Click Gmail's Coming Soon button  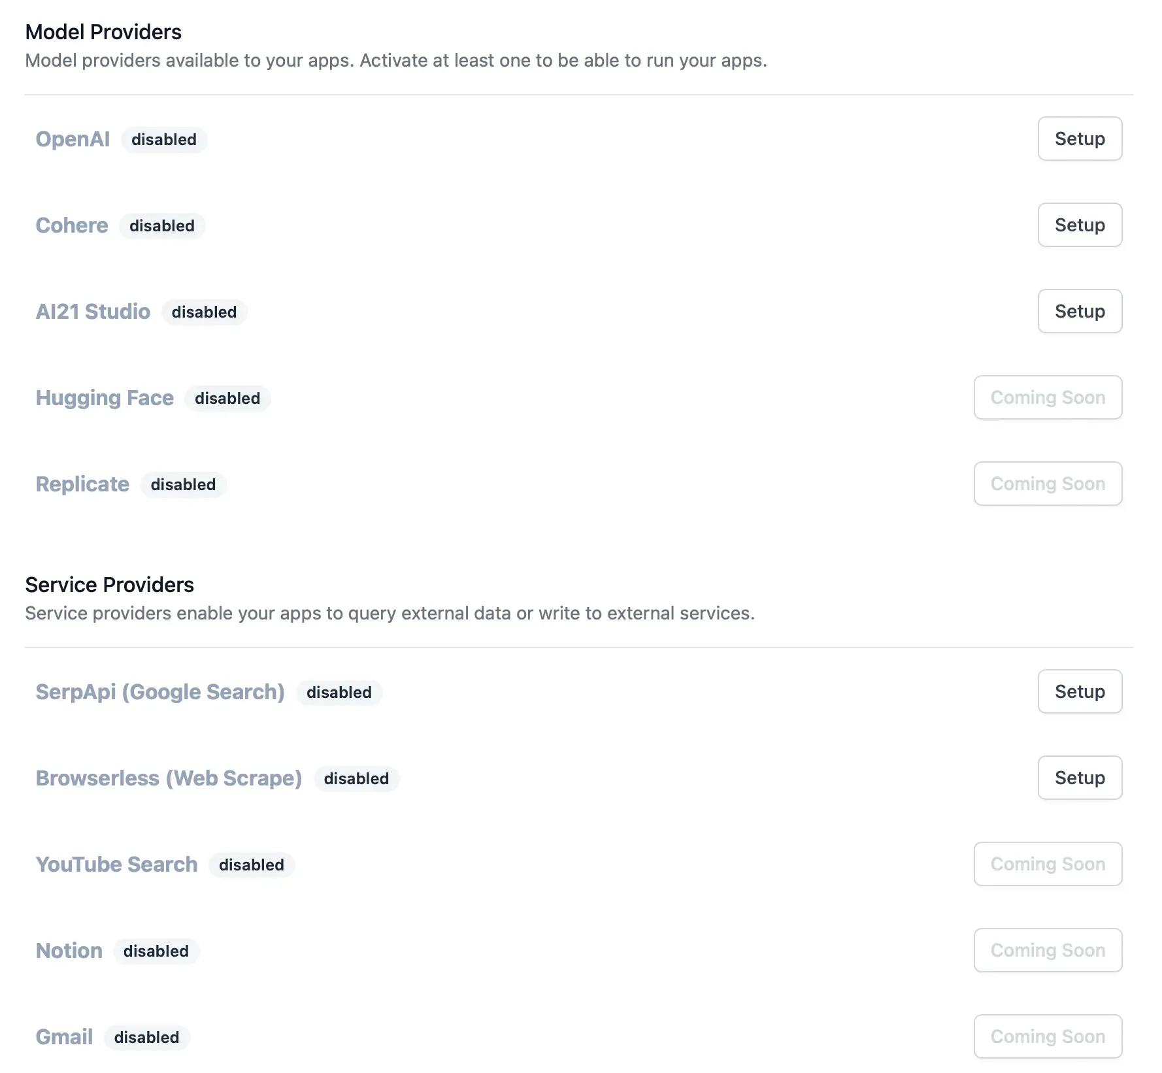click(x=1047, y=1036)
